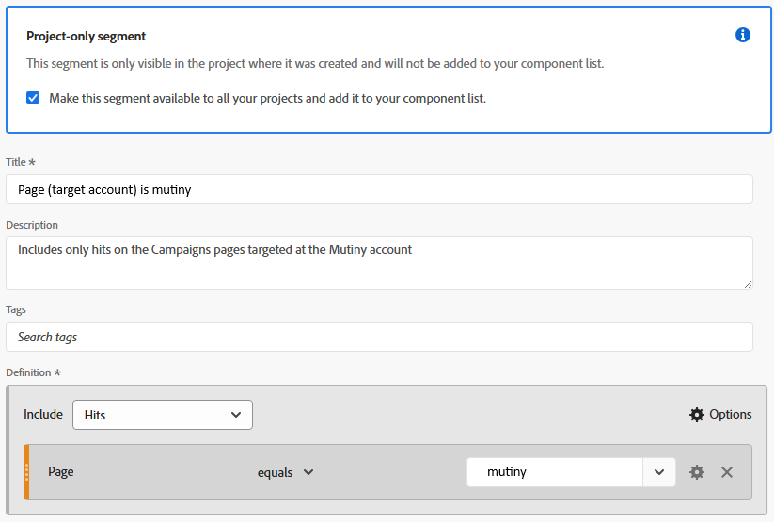Click the Include label in Definition
The width and height of the screenshot is (774, 522).
(x=43, y=415)
